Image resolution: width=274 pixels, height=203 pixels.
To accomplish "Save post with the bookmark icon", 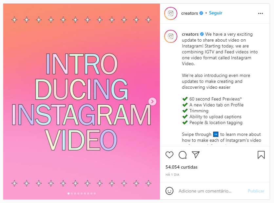I will tap(261, 155).
